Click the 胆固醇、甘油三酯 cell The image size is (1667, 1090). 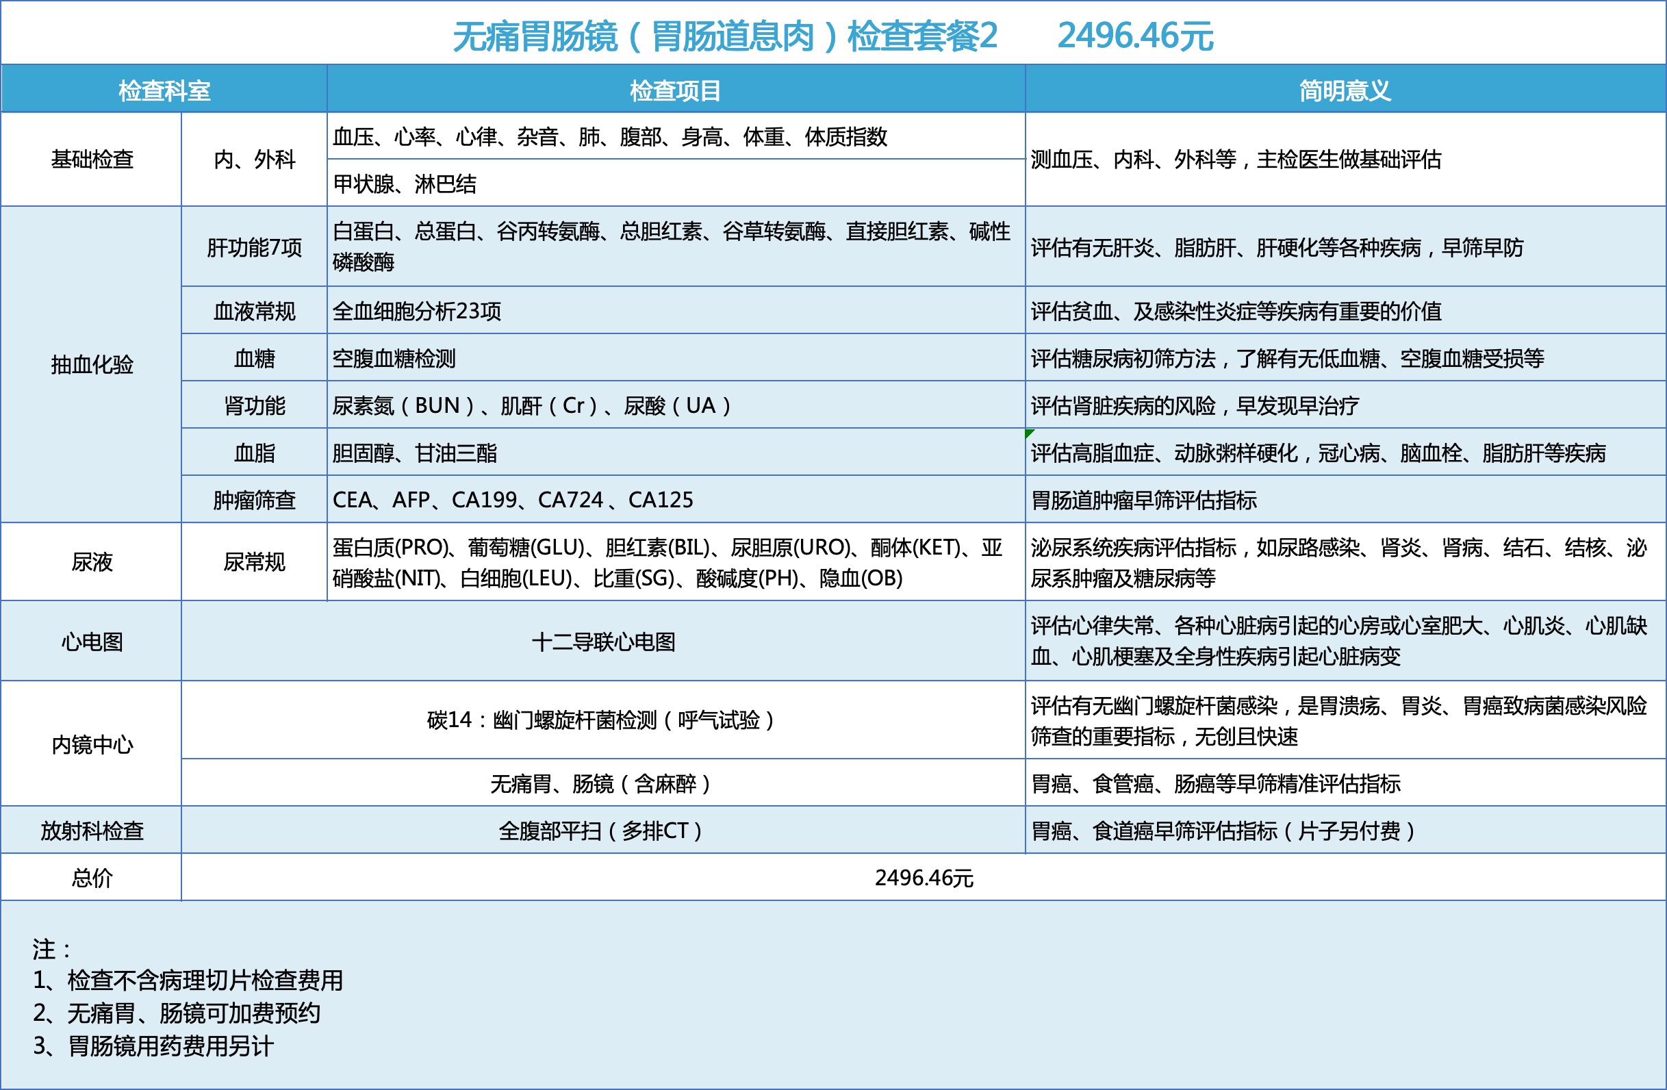tap(676, 453)
